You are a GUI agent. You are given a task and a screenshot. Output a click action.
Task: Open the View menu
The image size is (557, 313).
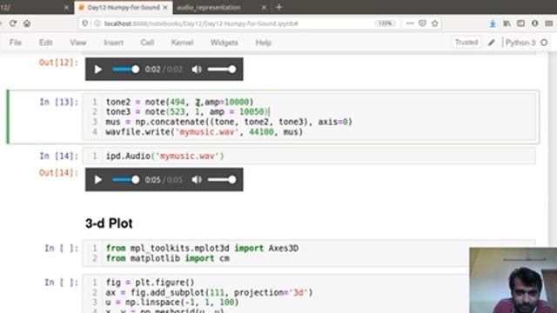(x=78, y=43)
